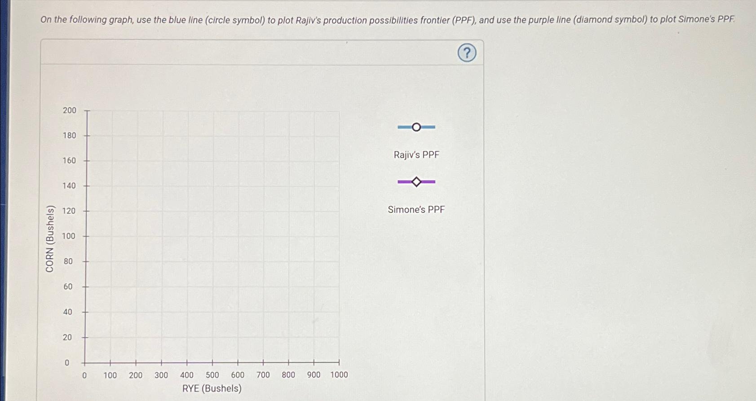Plot a point at 400 rye, 100 corn
This screenshot has width=756, height=401.
[187, 236]
